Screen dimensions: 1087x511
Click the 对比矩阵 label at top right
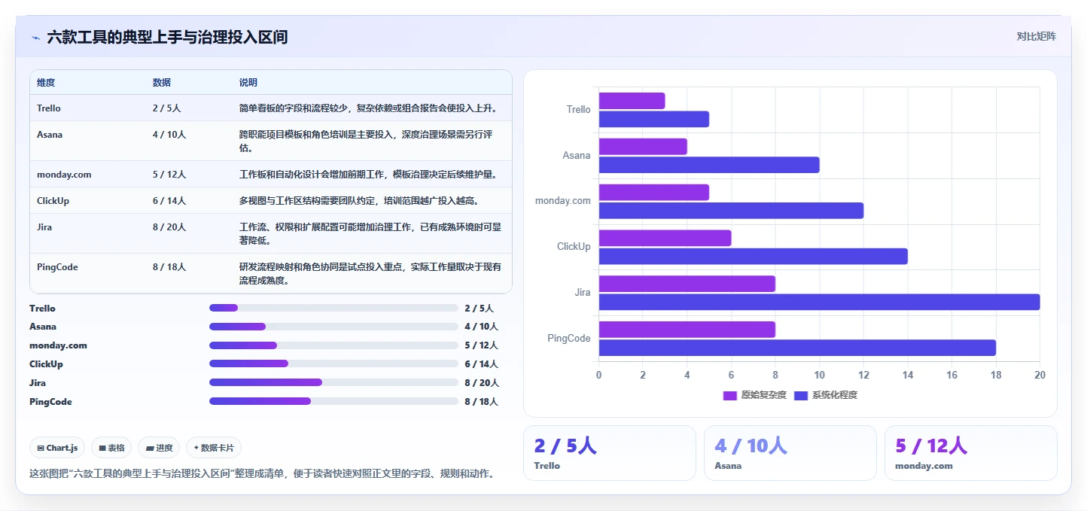(x=1036, y=36)
